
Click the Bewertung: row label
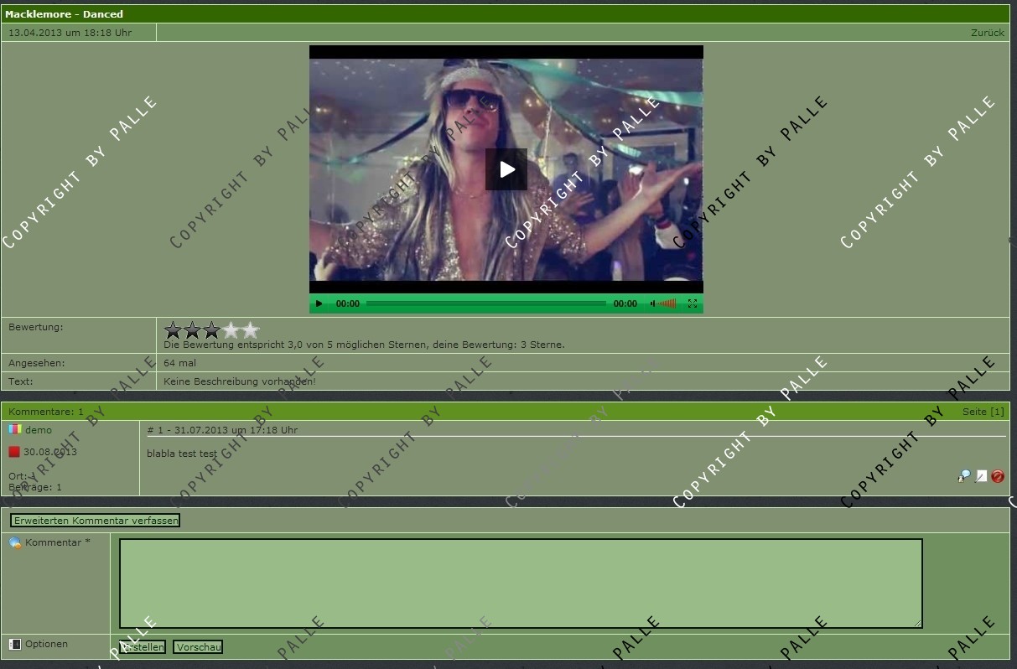pos(36,327)
